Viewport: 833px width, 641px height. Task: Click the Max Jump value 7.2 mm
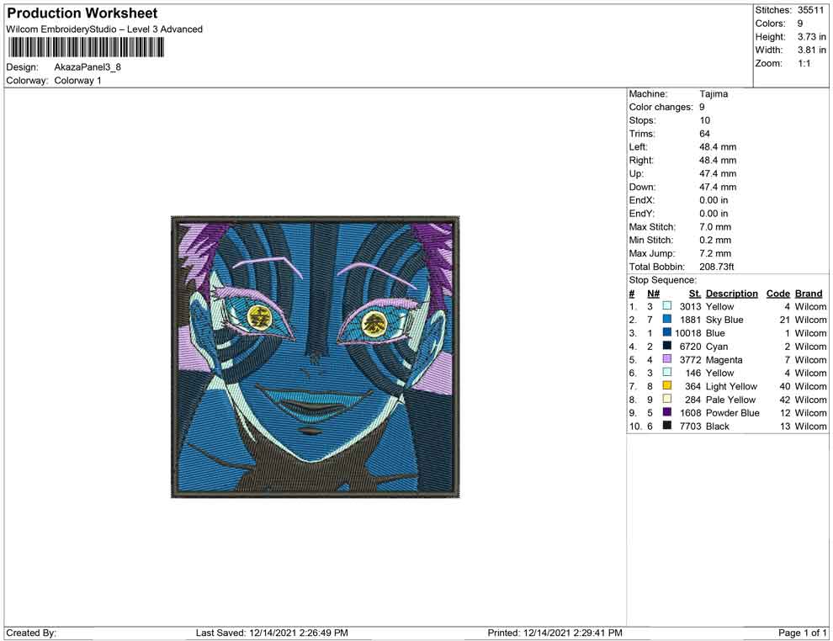click(x=715, y=253)
